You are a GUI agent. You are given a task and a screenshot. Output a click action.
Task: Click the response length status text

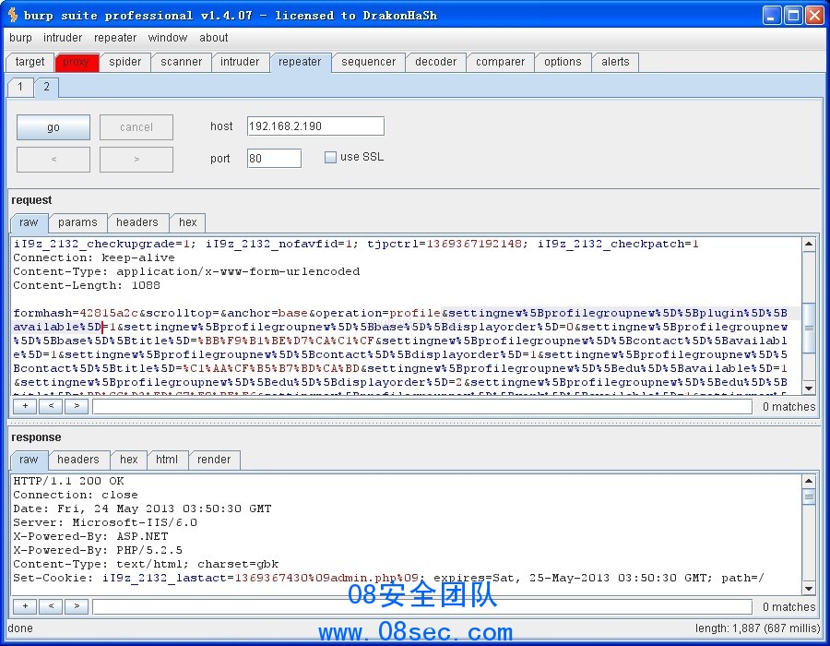point(757,628)
